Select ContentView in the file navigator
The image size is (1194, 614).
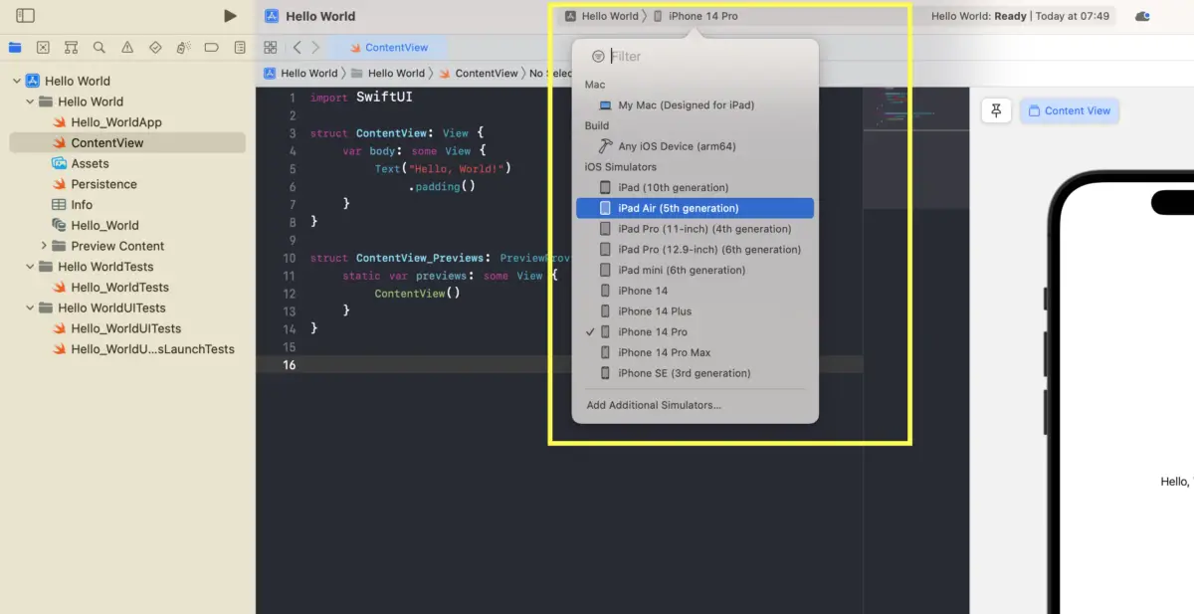(x=127, y=142)
